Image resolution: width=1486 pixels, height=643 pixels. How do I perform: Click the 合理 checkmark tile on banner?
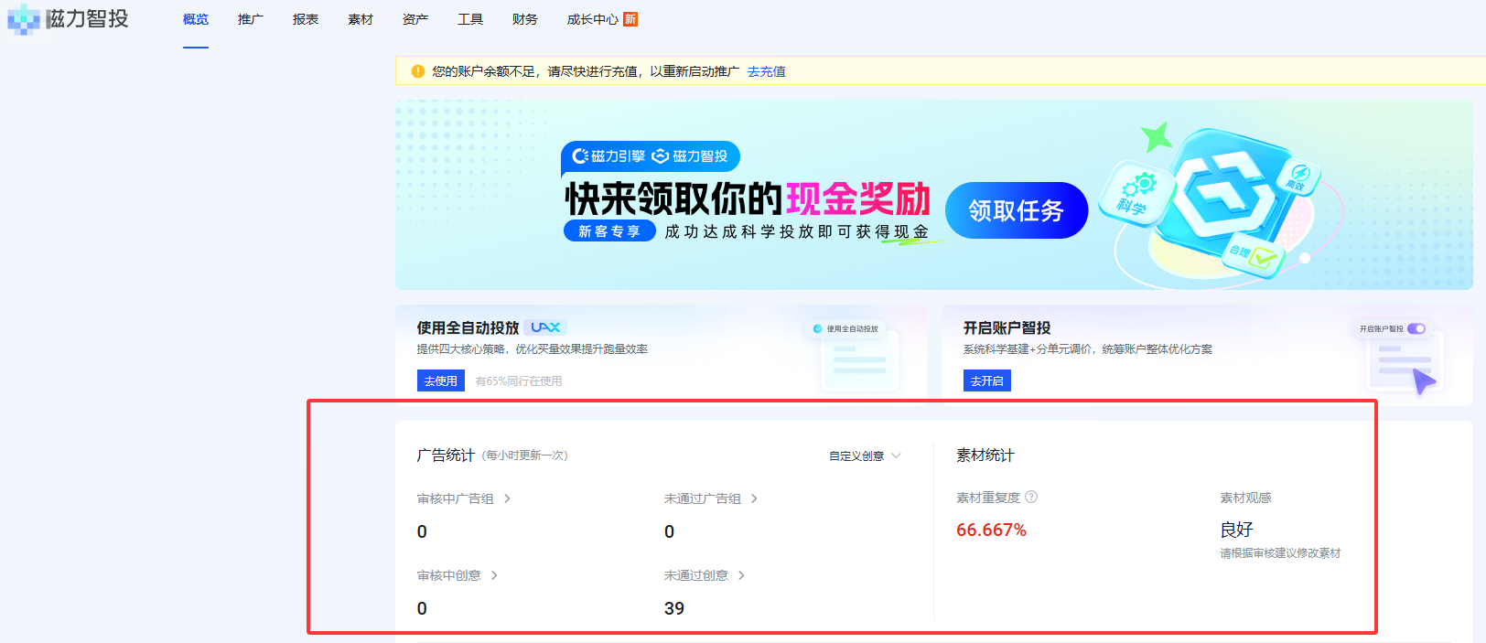[x=1254, y=254]
